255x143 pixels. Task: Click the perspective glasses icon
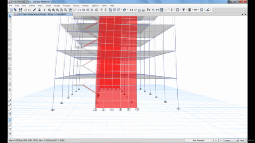pyautogui.click(x=96, y=10)
